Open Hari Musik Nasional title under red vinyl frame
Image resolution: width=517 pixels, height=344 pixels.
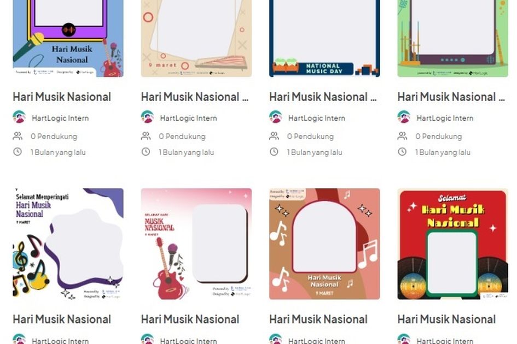pos(447,319)
